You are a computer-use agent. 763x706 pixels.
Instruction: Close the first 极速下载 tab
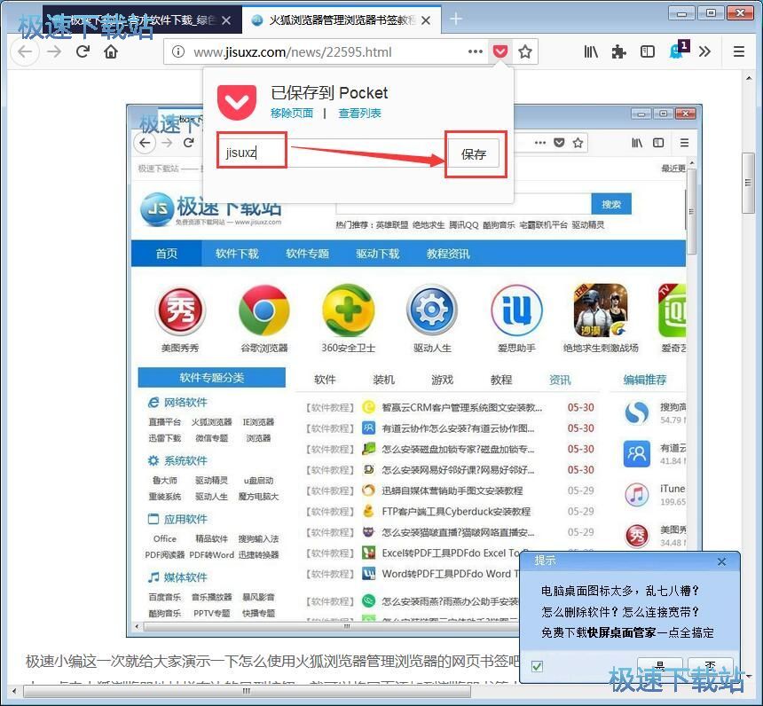pos(226,20)
